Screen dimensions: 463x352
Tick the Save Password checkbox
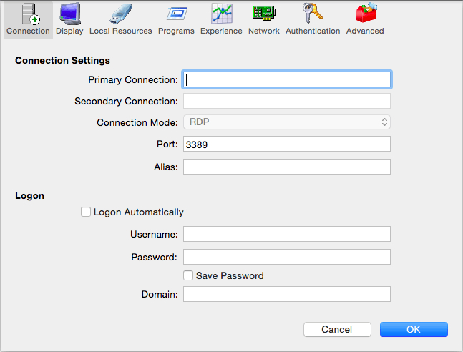tap(188, 275)
